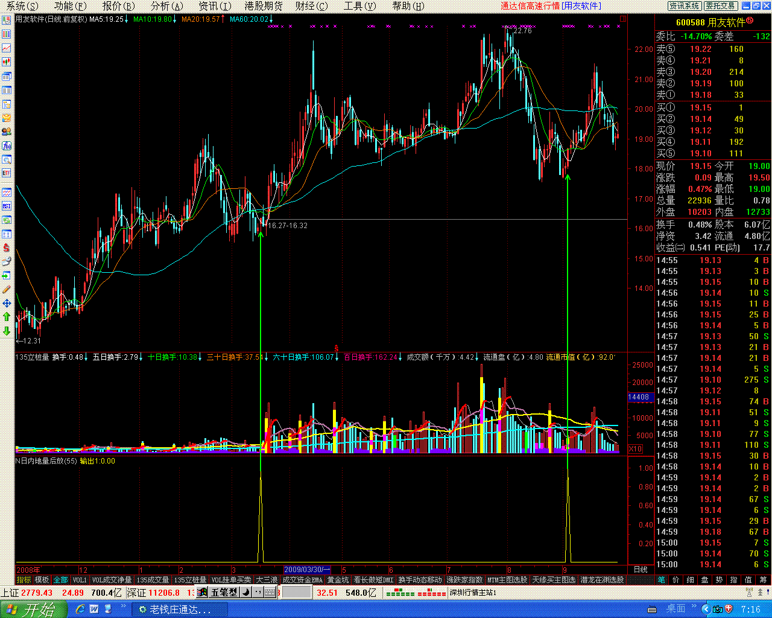Click the blue four-way move arrows icon

click(x=7, y=304)
